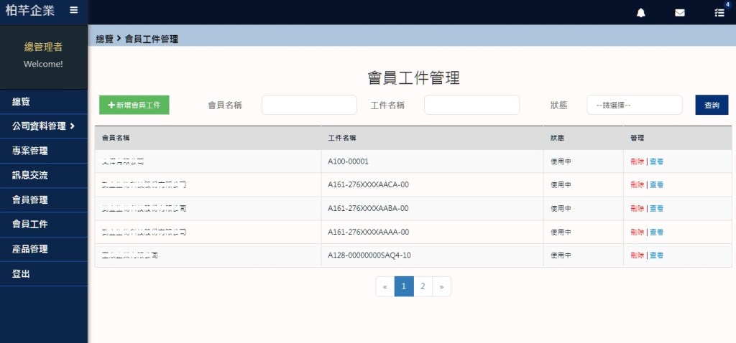Click the 工件名稱 input field
736x343 pixels.
(x=471, y=105)
